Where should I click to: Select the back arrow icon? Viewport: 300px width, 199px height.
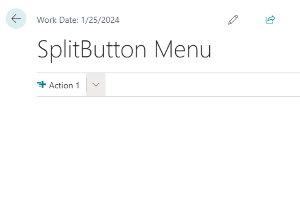[x=15, y=19]
